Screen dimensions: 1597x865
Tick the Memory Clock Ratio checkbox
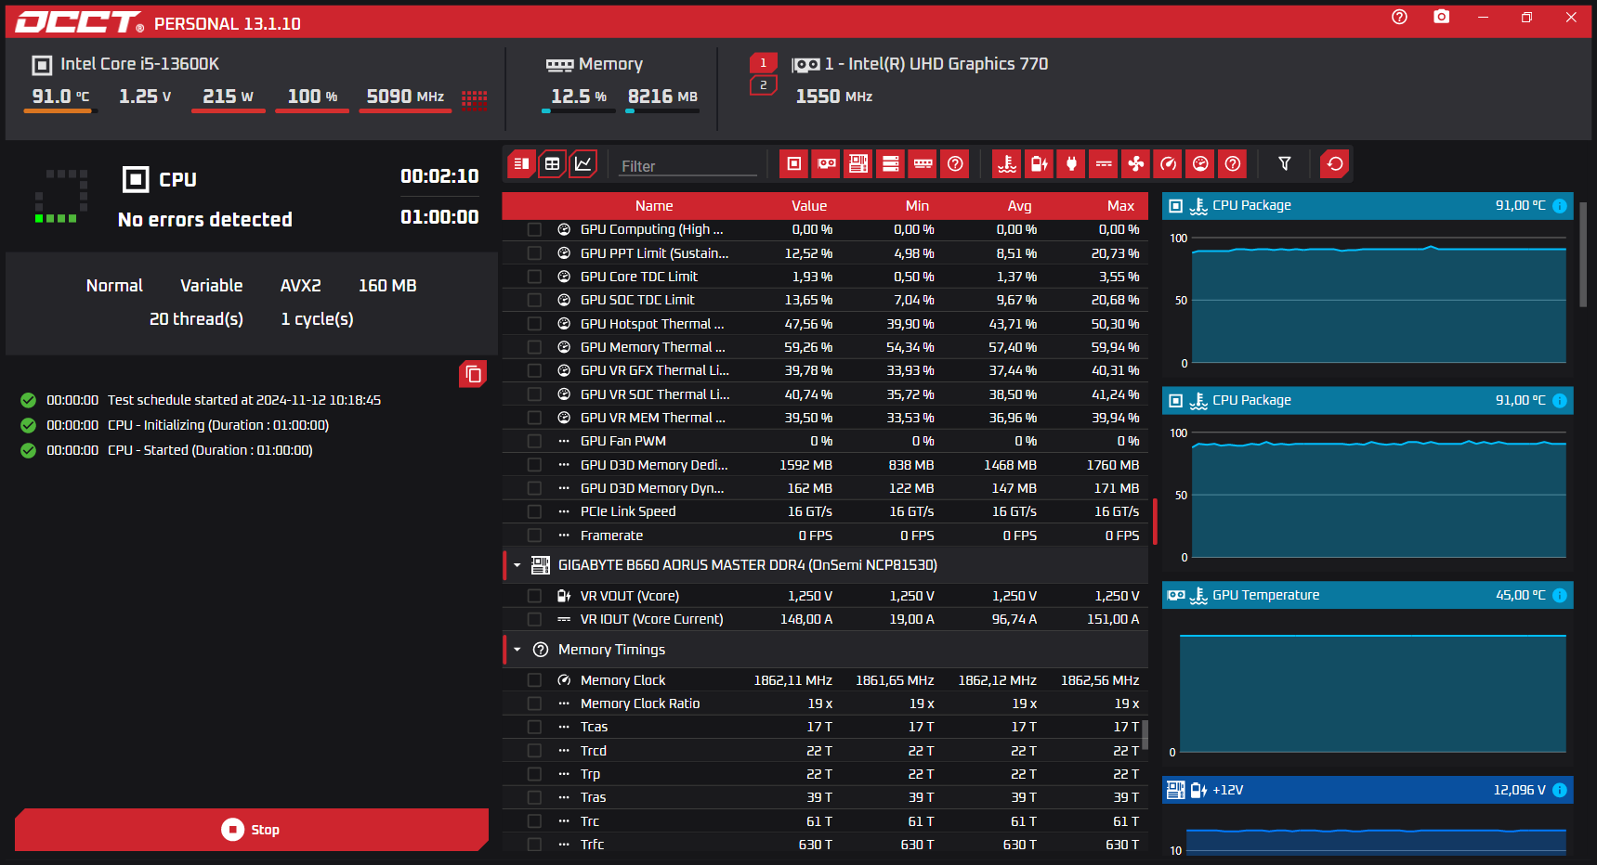click(x=534, y=704)
